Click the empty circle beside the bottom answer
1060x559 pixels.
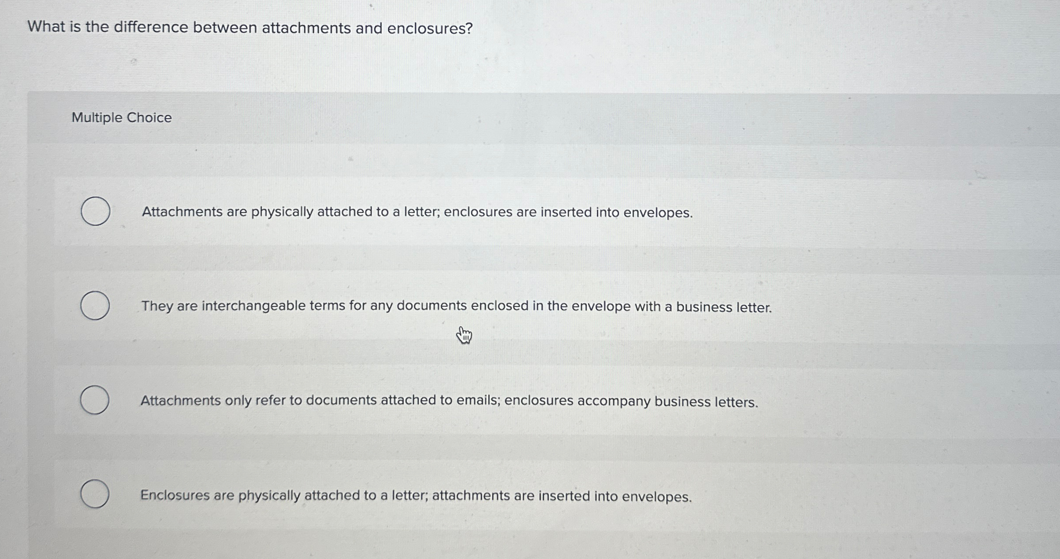95,494
